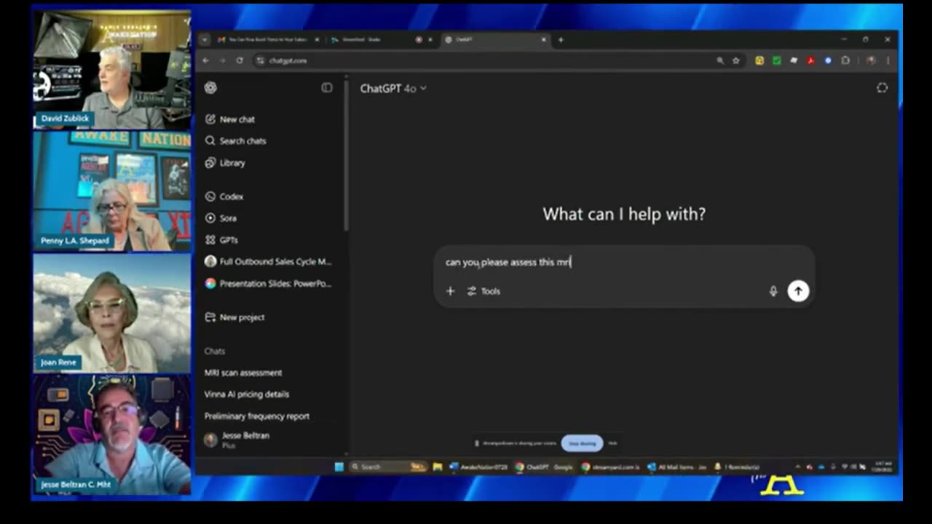The image size is (932, 524).
Task: Close the ChatGPT browser tab
Action: 543,39
